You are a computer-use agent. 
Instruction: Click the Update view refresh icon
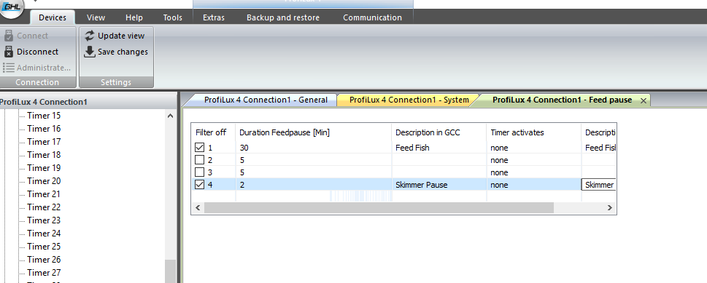click(x=90, y=36)
